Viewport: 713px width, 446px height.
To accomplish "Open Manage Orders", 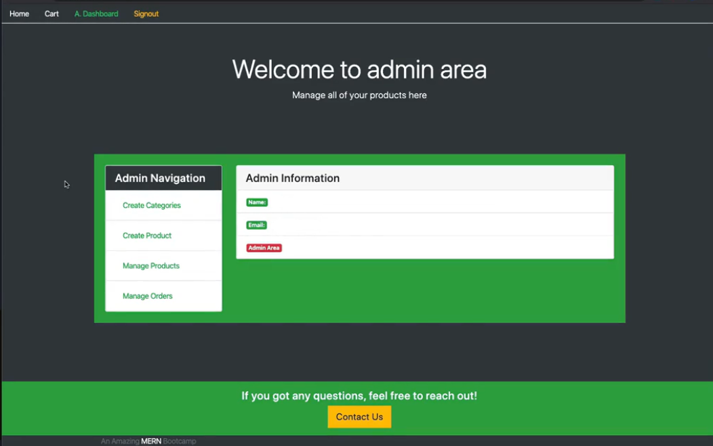I will coord(147,296).
